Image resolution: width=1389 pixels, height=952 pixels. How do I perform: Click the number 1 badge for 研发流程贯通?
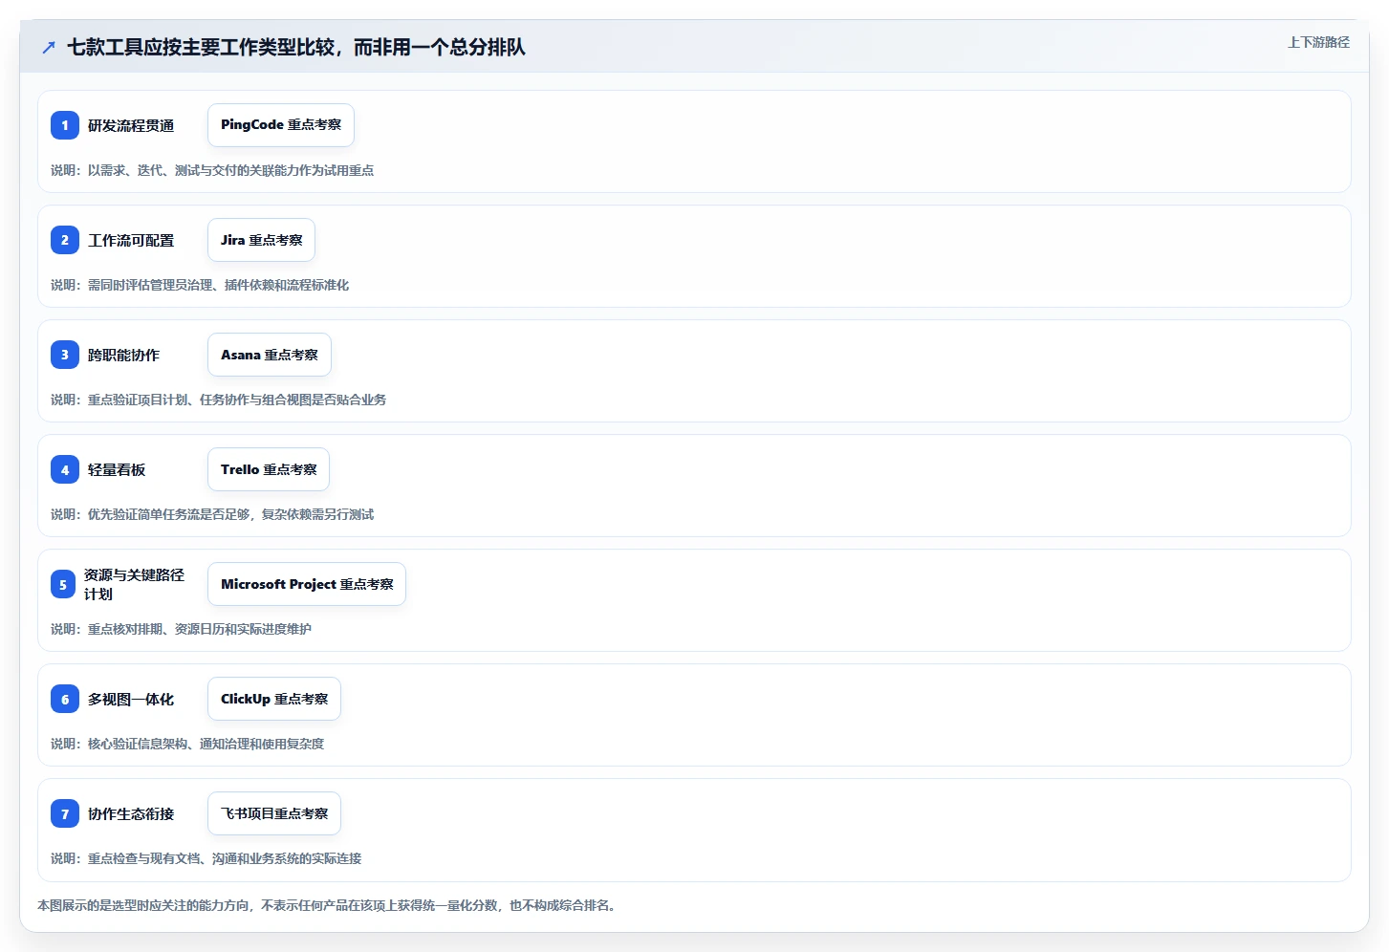[x=65, y=125]
